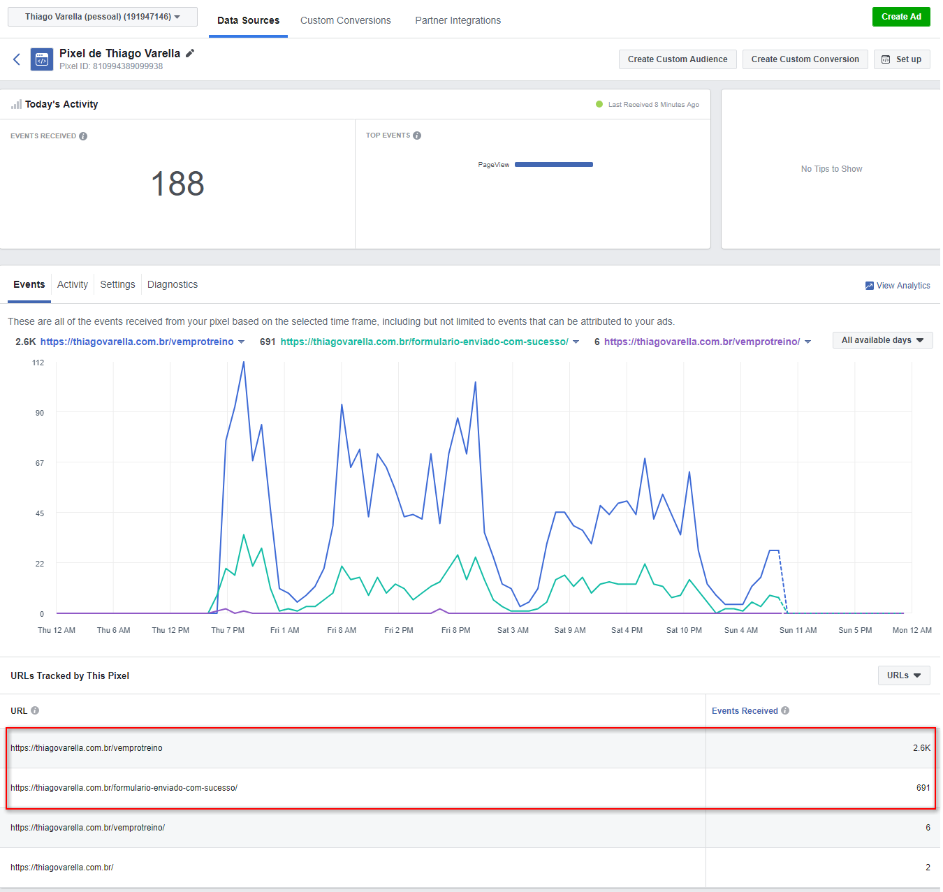Switch to the Custom Conversions tab
The height and width of the screenshot is (892, 943).
[x=345, y=20]
